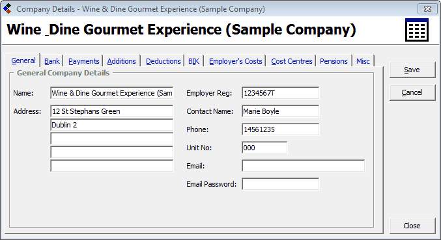Edit the Phone number field

coord(280,129)
